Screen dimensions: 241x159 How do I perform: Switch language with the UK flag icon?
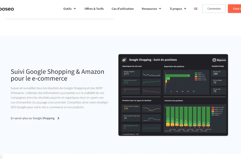(x=196, y=9)
